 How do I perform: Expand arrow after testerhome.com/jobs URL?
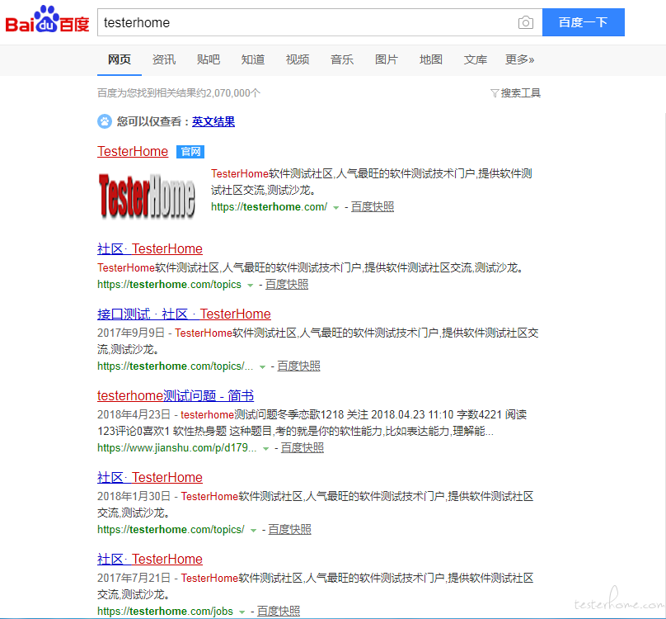click(242, 612)
